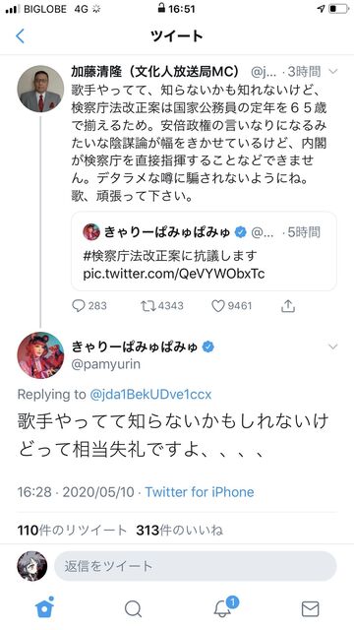Image resolution: width=354 pixels, height=630 pixels.
Task: Tap the 返信をツイート reply field
Action: [195, 566]
